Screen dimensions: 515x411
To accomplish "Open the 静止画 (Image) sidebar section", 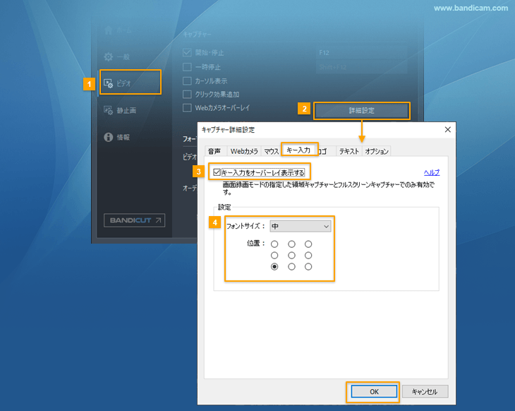I will click(x=120, y=110).
